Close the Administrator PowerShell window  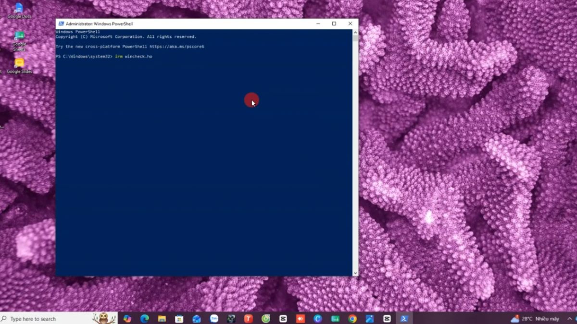pyautogui.click(x=350, y=24)
